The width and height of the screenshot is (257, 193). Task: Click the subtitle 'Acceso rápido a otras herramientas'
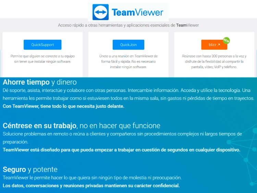(128, 25)
